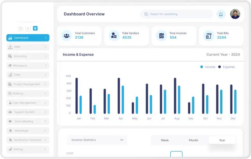Click the Total Invoices document icon
251x159 pixels.
coord(161,35)
